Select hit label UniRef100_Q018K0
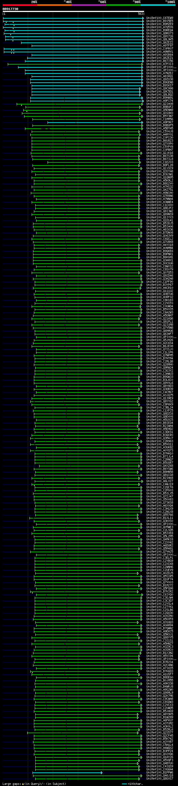The image size is (178, 786). pos(160,113)
